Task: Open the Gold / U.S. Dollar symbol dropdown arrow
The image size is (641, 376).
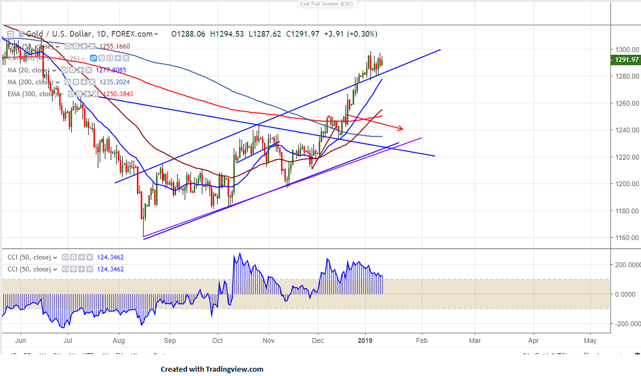Action: point(156,34)
